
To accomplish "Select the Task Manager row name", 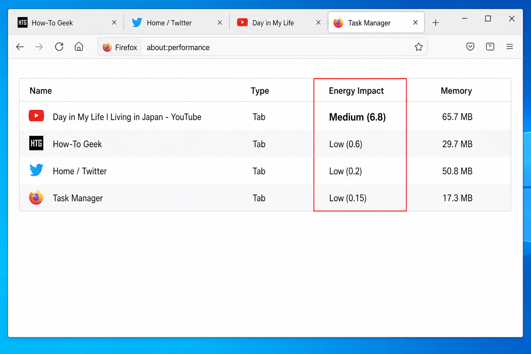I will 78,198.
